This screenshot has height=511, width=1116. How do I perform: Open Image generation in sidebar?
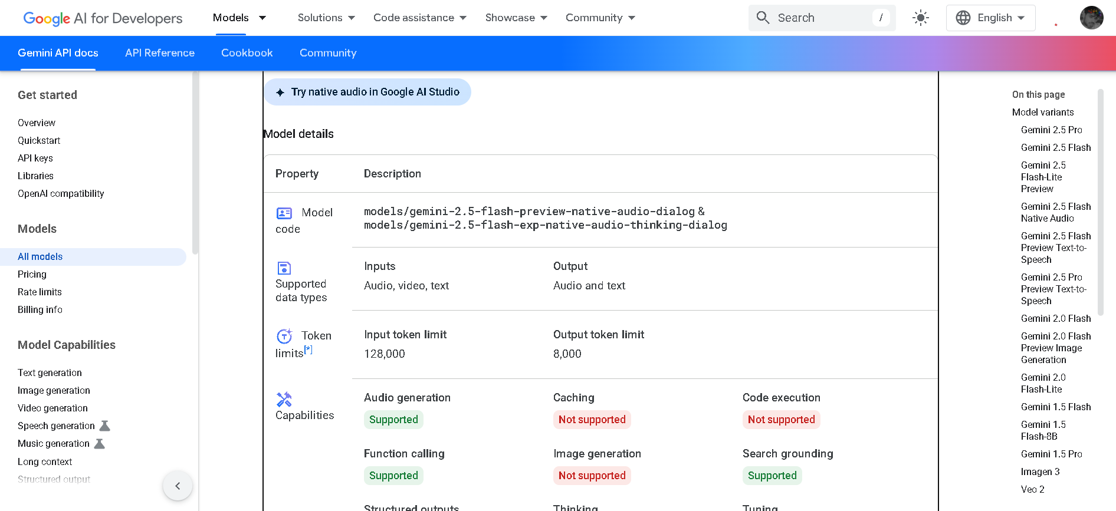(54, 390)
